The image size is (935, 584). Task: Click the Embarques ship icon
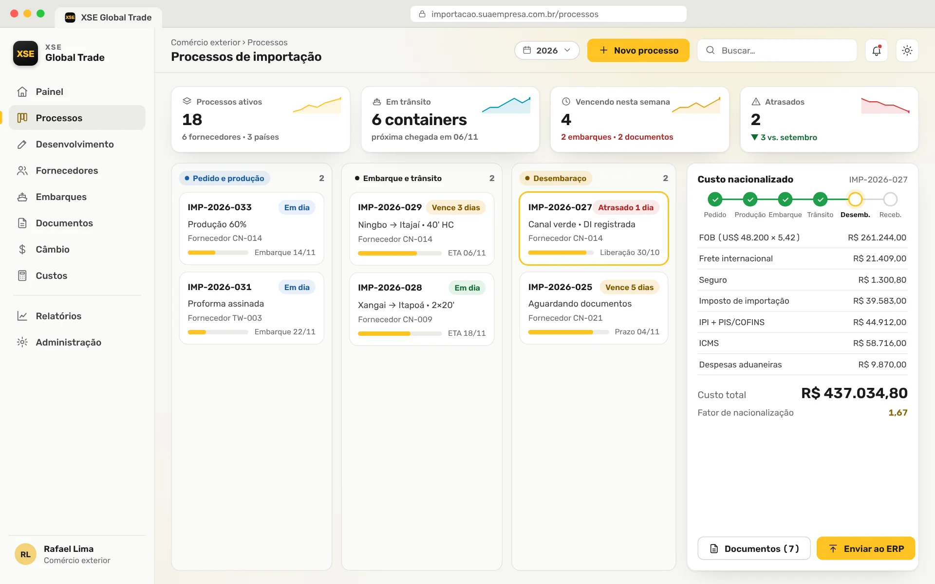22,197
